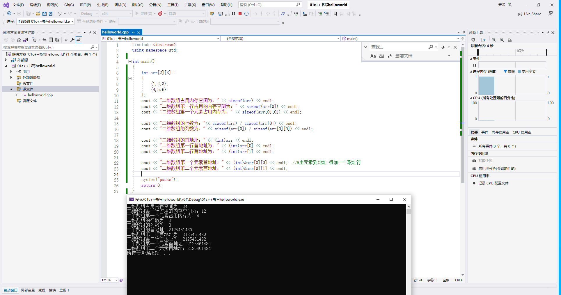Click Zoom Out icon in Diagnostic Tools
The width and height of the screenshot is (561, 295).
pyautogui.click(x=502, y=40)
